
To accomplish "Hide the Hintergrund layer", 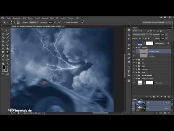I will coord(134,83).
